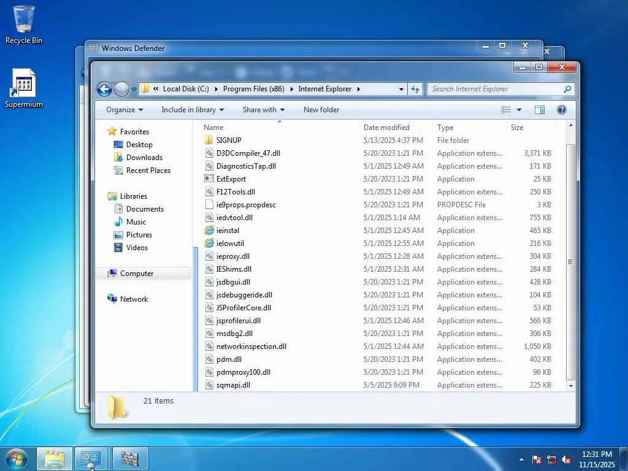Screen dimensions: 628x471
Task: Open Include in library menu
Action: click(193, 110)
